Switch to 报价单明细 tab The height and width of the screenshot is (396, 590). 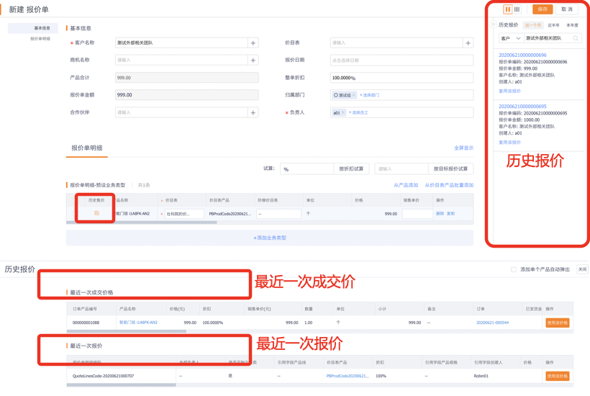(x=86, y=148)
